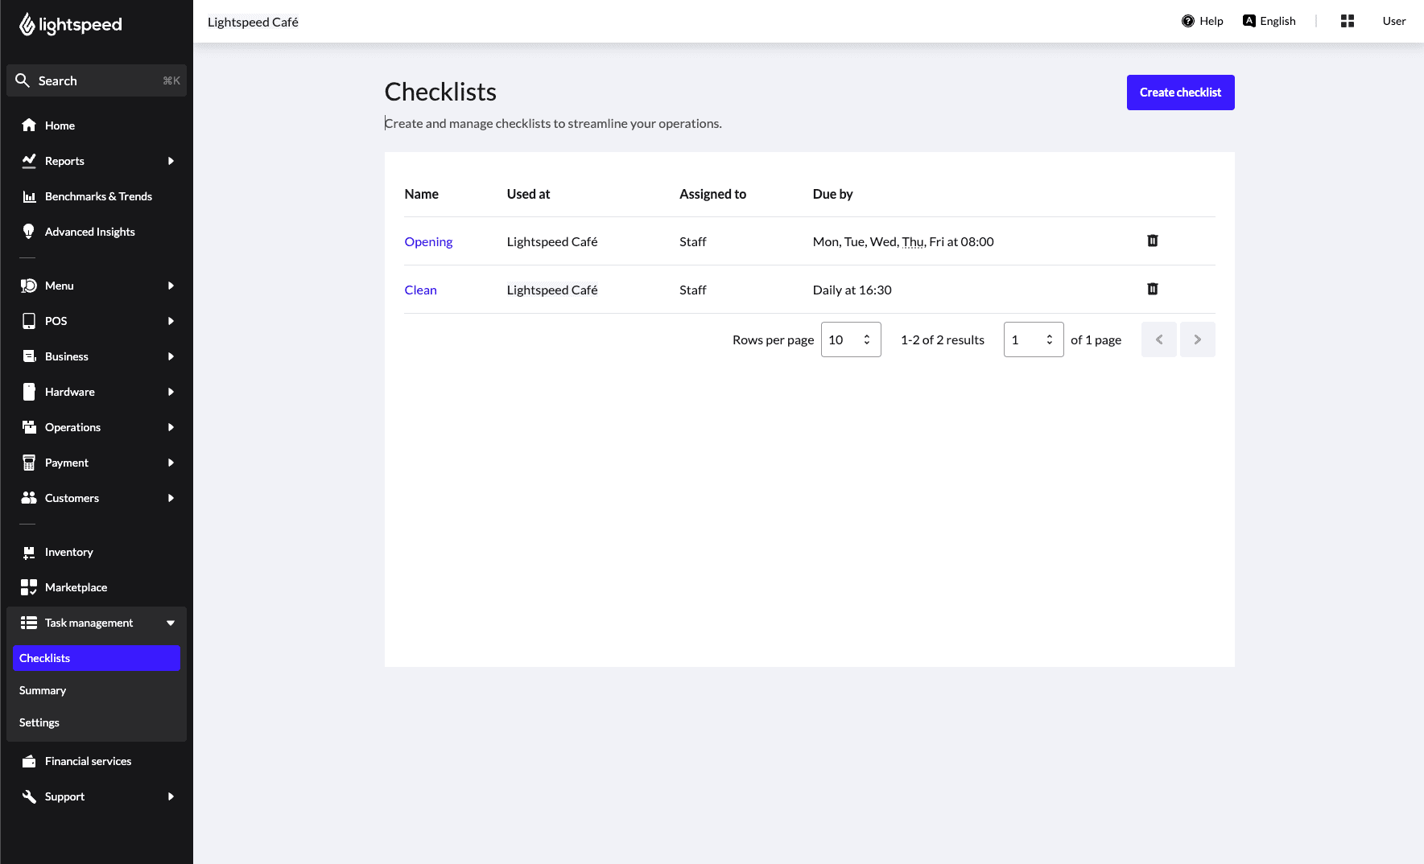
Task: Open Marketplace from the sidebar
Action: (74, 587)
